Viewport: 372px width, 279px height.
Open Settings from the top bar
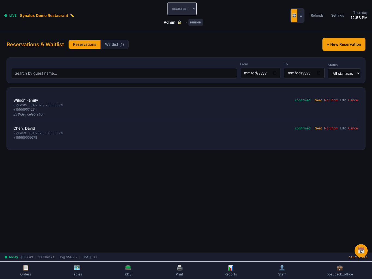pyautogui.click(x=337, y=16)
